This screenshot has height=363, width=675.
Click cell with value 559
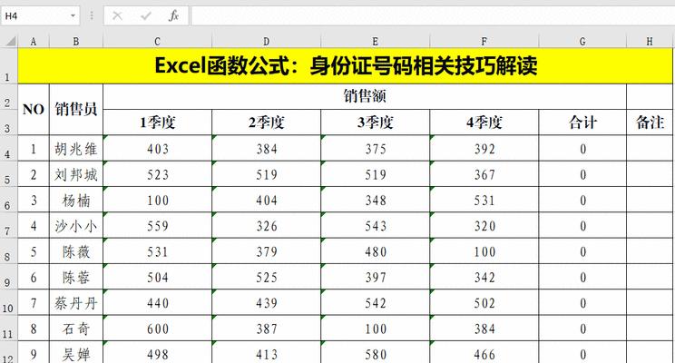pyautogui.click(x=157, y=226)
